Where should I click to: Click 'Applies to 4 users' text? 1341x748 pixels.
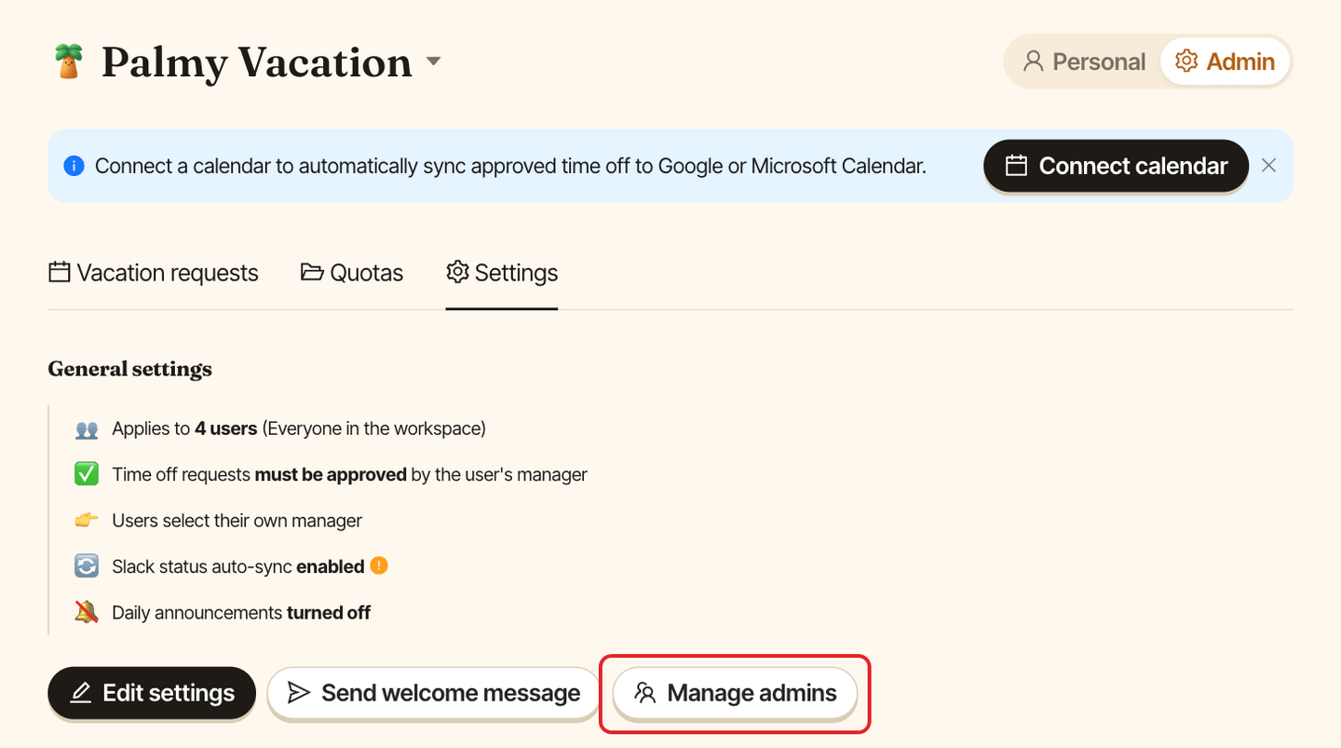pos(184,428)
